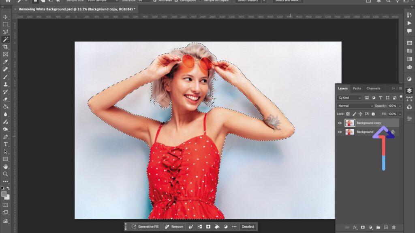Reset default foreground and background colors

pos(2,189)
